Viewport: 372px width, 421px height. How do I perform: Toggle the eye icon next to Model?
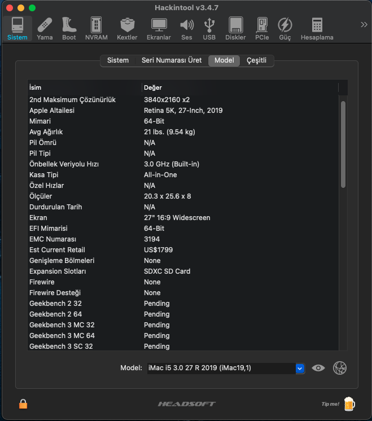tap(319, 368)
